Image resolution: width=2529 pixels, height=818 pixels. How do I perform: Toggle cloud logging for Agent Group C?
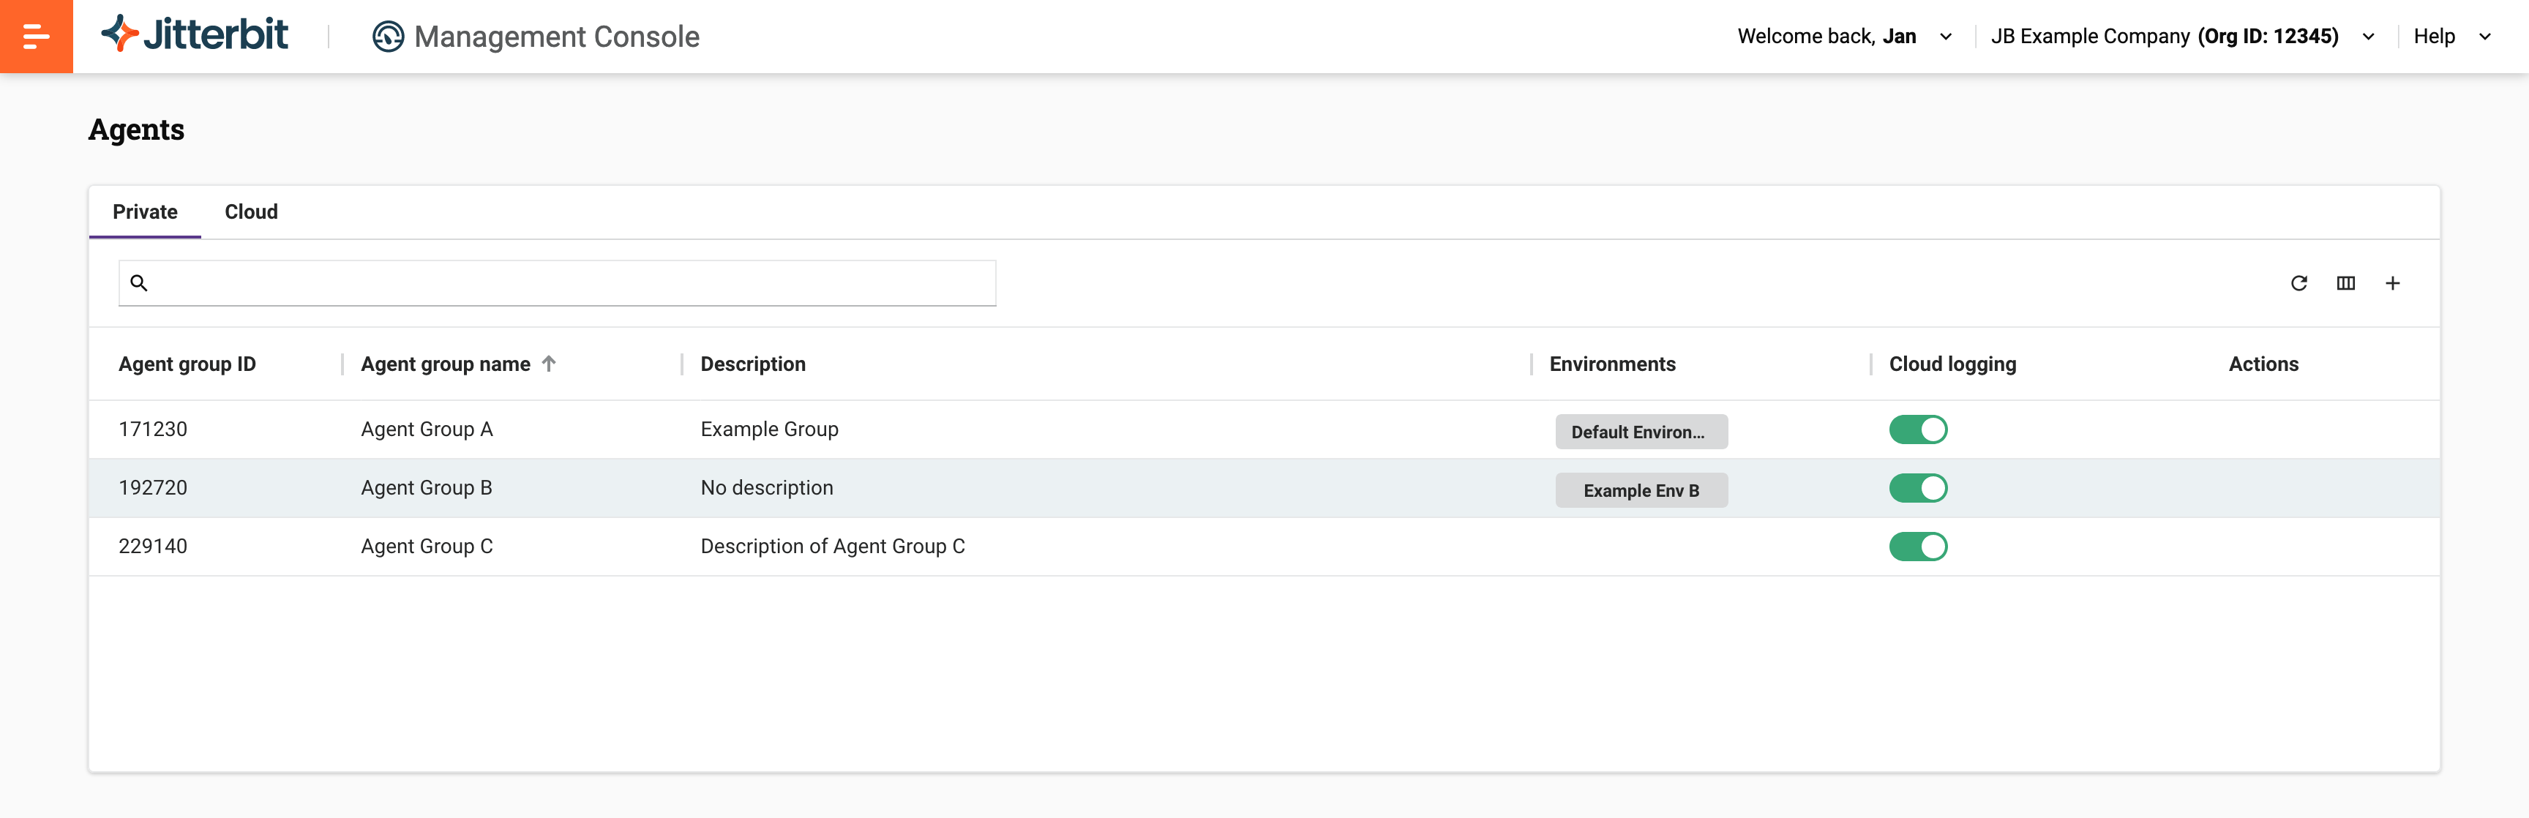click(1917, 546)
